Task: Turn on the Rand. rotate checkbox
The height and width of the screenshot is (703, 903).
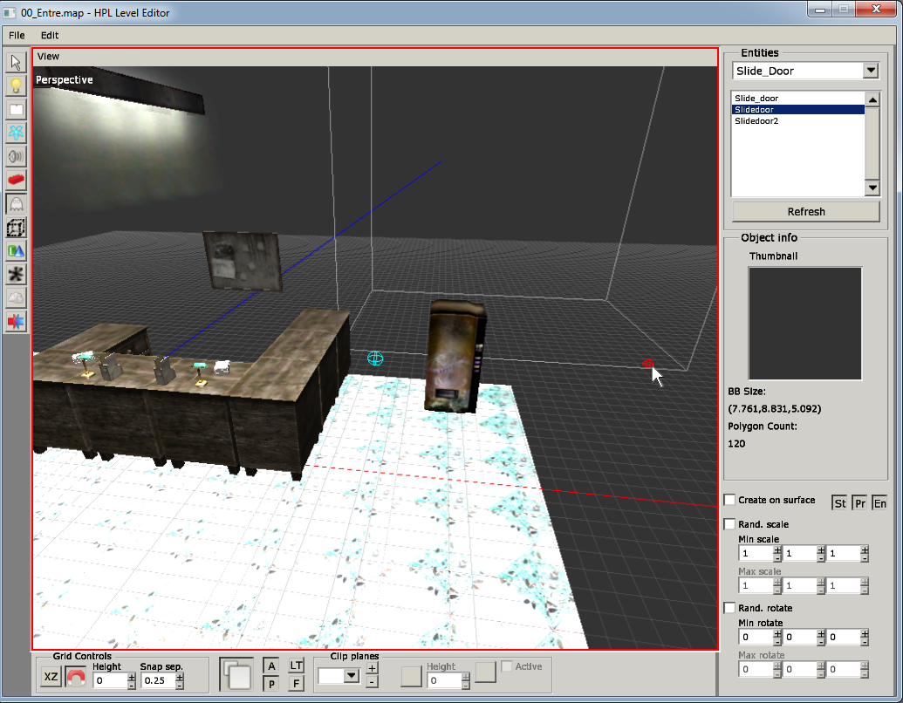Action: (729, 608)
